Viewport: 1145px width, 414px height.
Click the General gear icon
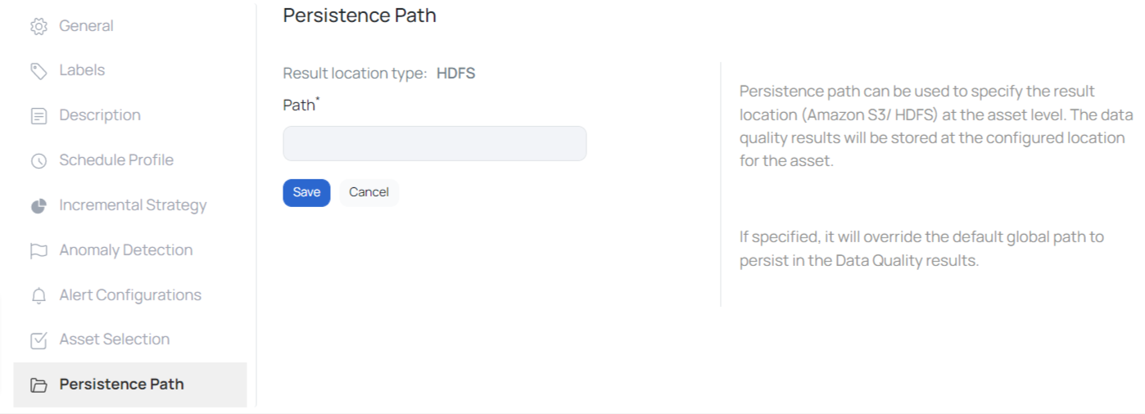38,26
